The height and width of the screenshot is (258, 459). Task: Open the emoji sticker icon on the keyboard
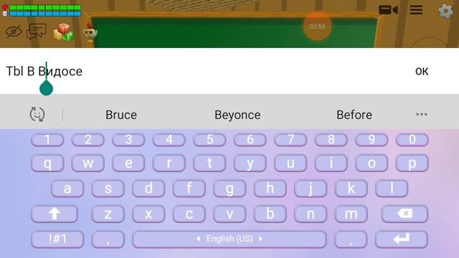[x=37, y=114]
